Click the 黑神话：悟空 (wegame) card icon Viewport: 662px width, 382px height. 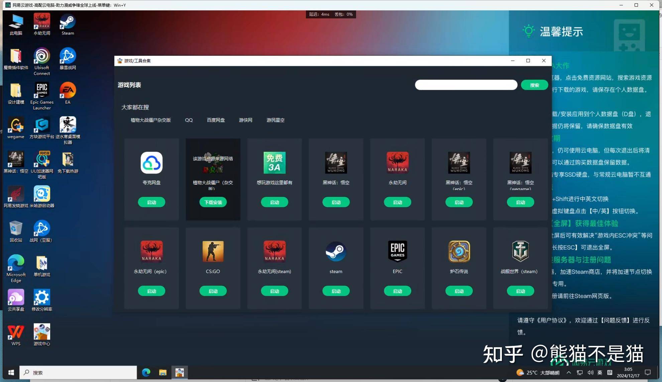[x=520, y=163]
